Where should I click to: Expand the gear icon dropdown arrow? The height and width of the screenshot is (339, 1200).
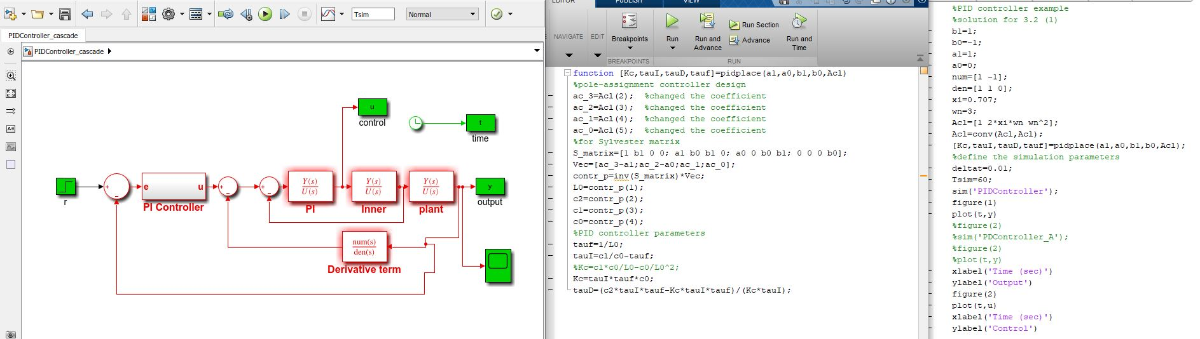tap(182, 14)
